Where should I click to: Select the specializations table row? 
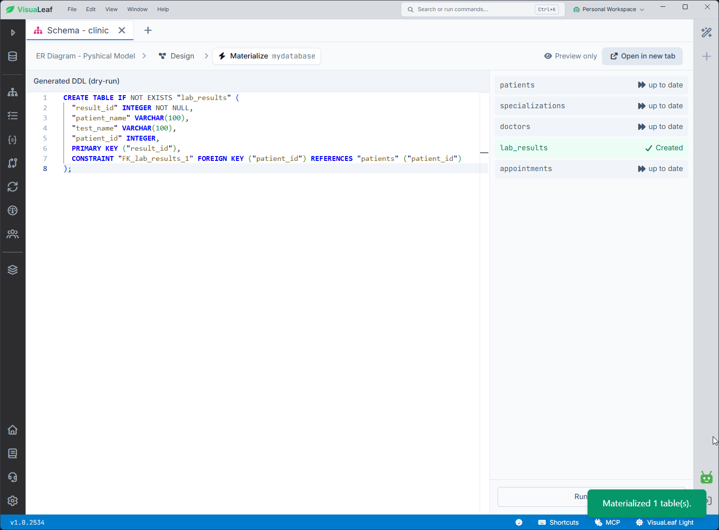coord(591,106)
